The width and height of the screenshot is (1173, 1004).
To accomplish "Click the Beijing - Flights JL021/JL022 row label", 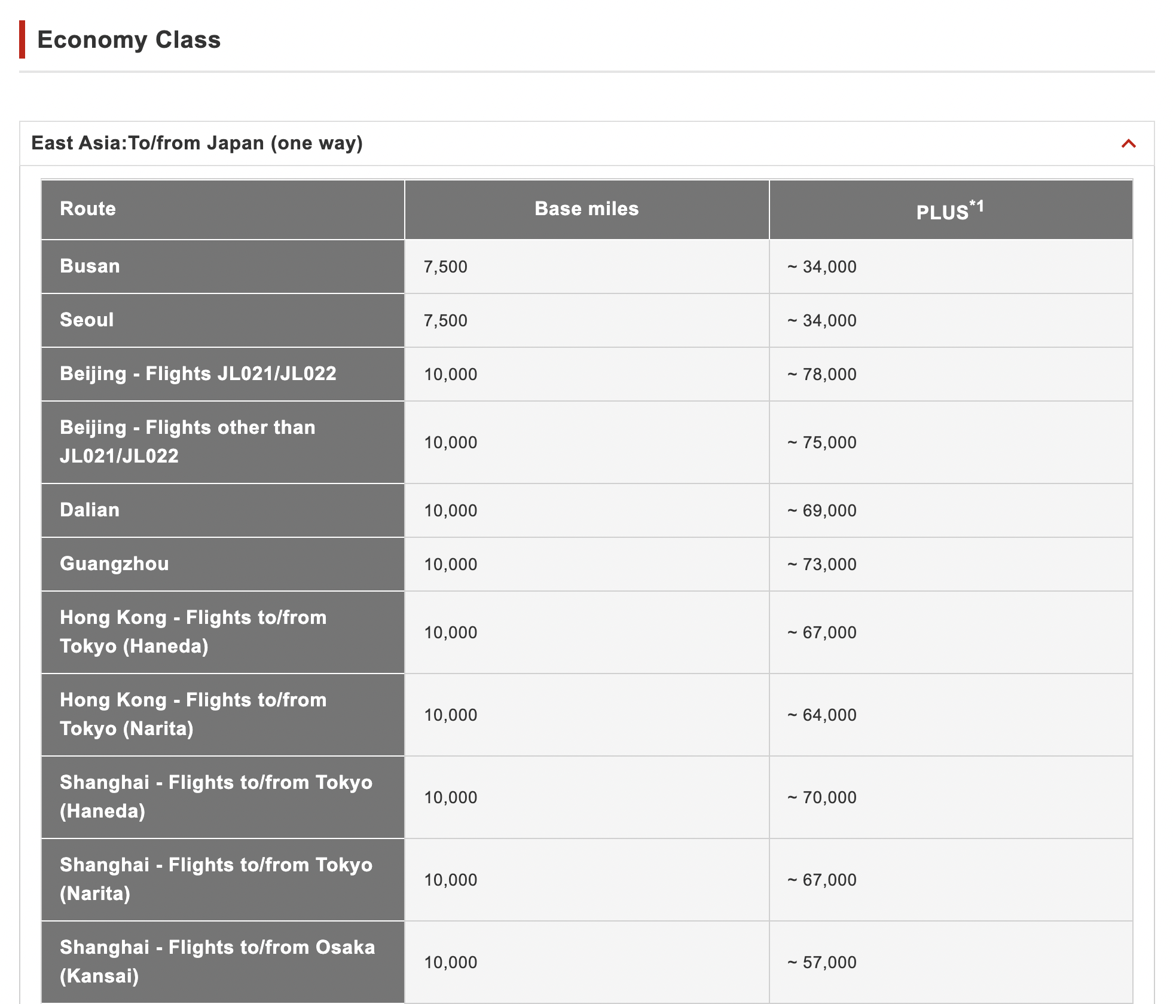I will (x=198, y=374).
